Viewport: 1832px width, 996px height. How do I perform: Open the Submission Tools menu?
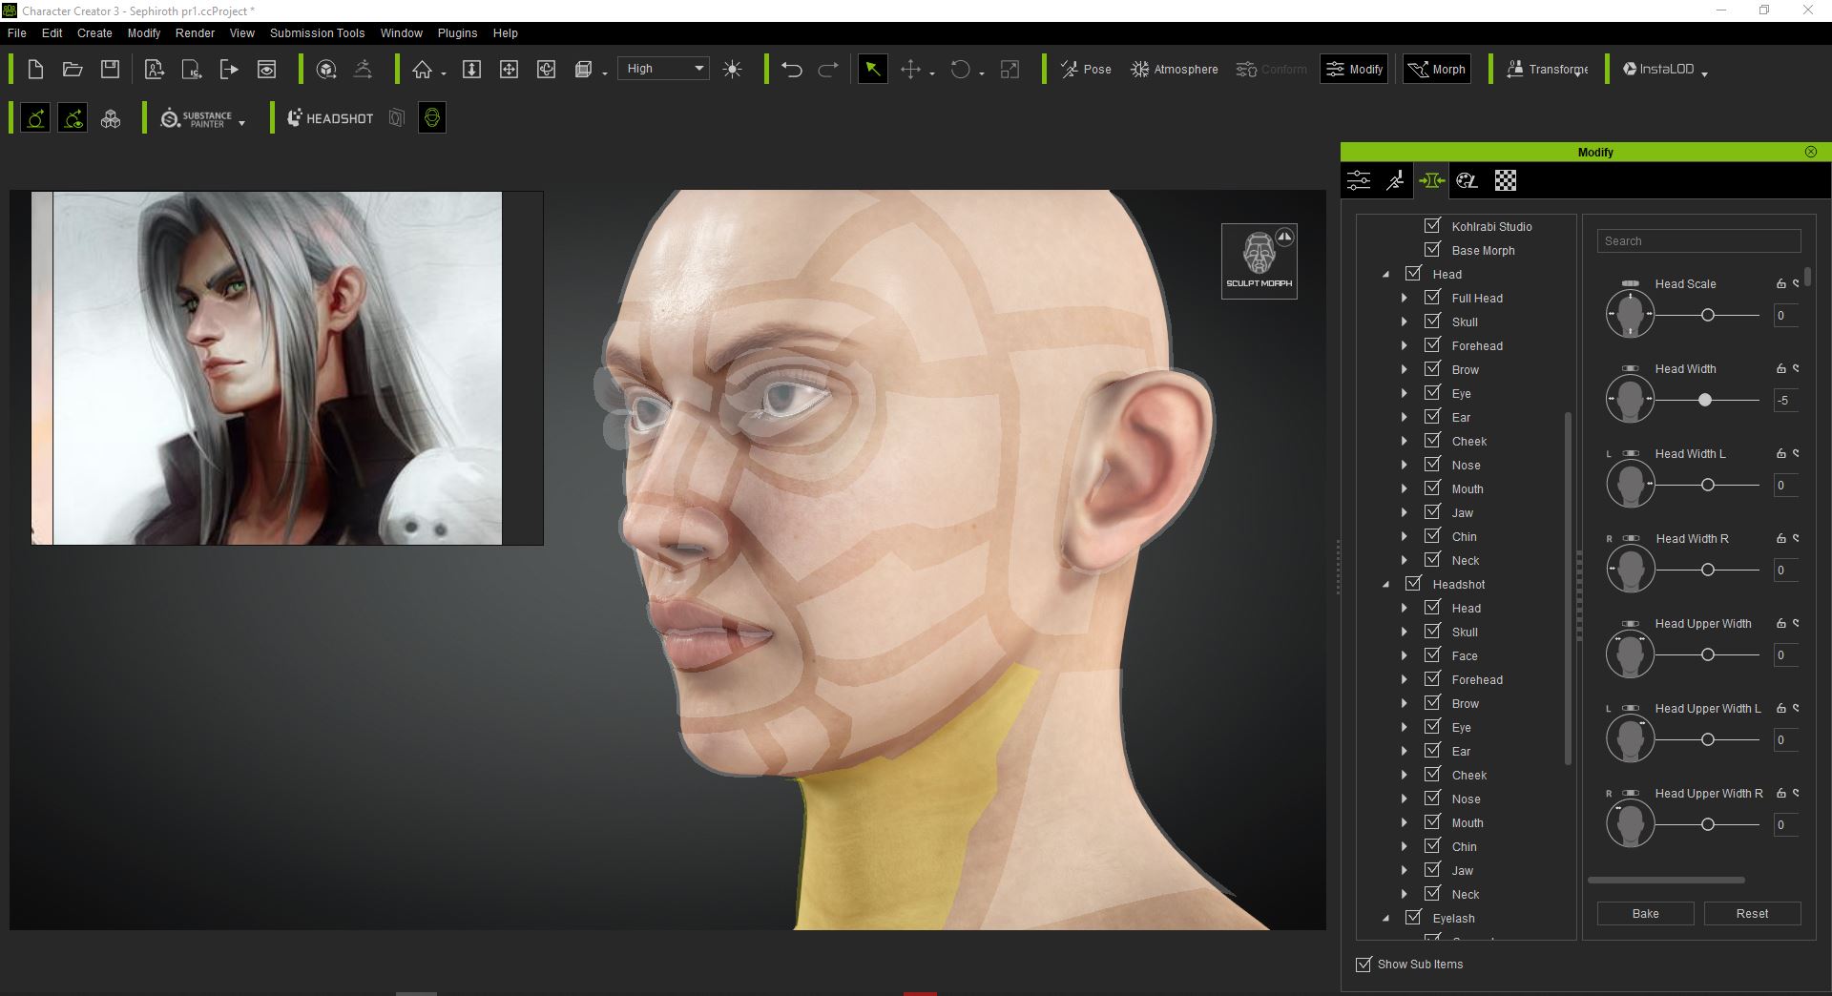point(317,32)
